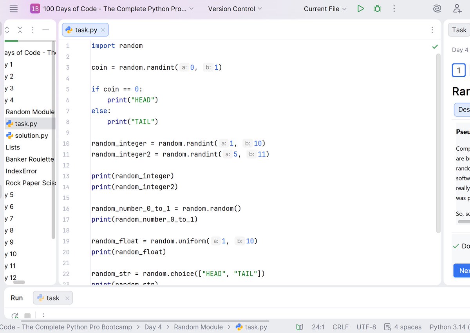Screen dimensions: 470x333
Task: Close the task run tab
Action: pos(67,298)
